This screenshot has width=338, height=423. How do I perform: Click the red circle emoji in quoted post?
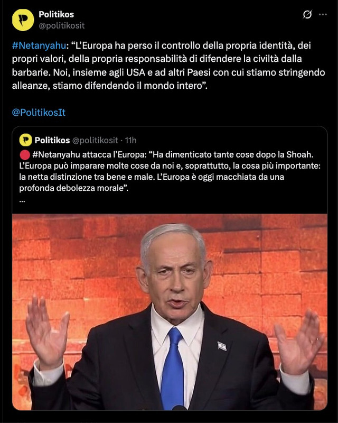[x=25, y=155]
